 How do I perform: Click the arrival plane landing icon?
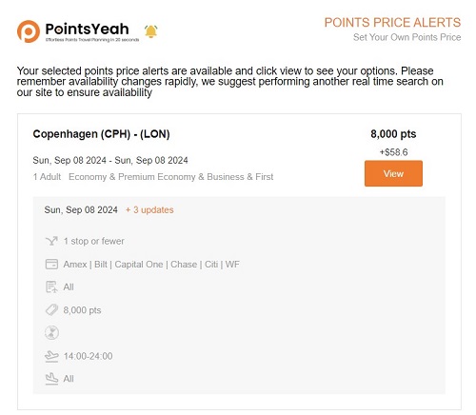[51, 379]
